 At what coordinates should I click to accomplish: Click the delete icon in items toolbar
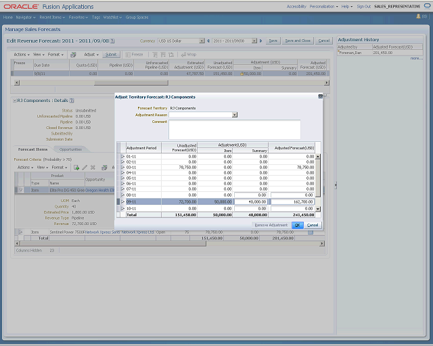pos(93,168)
